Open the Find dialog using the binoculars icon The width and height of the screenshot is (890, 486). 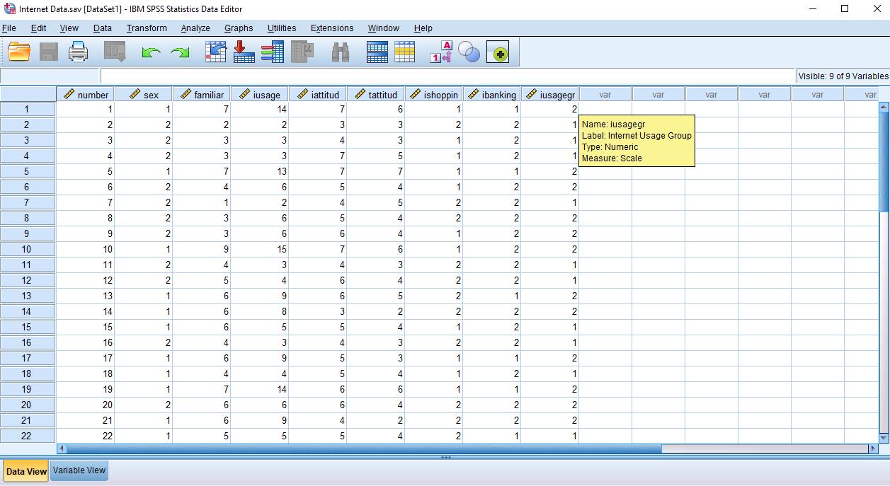[343, 52]
